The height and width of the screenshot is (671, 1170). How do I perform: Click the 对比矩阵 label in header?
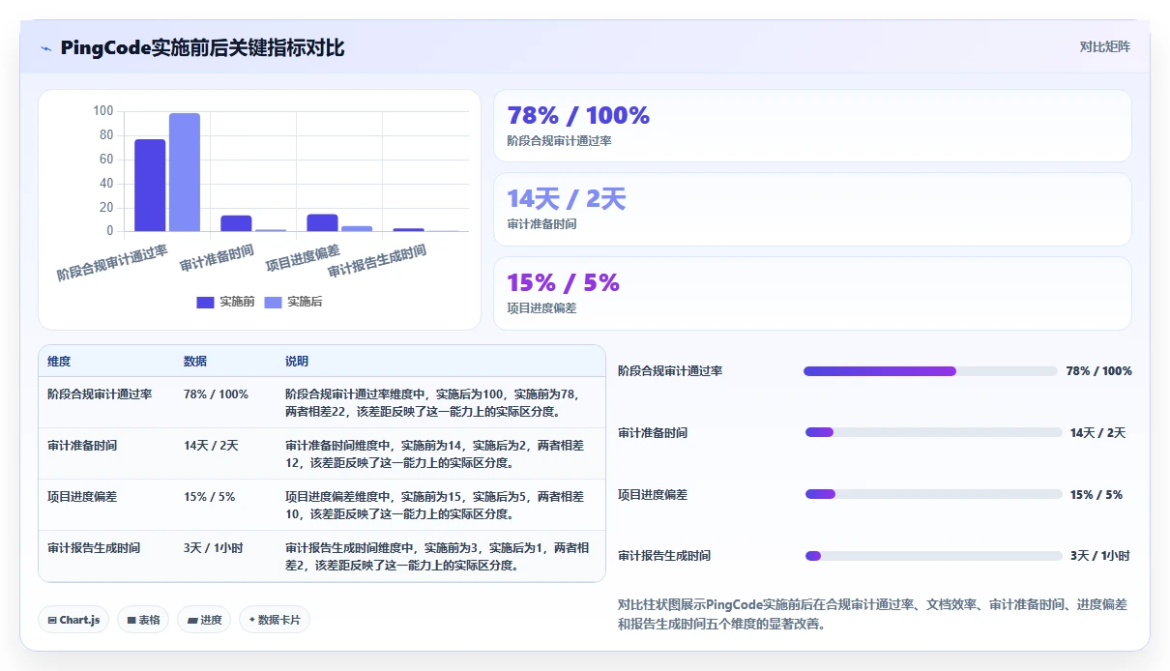tap(1104, 46)
